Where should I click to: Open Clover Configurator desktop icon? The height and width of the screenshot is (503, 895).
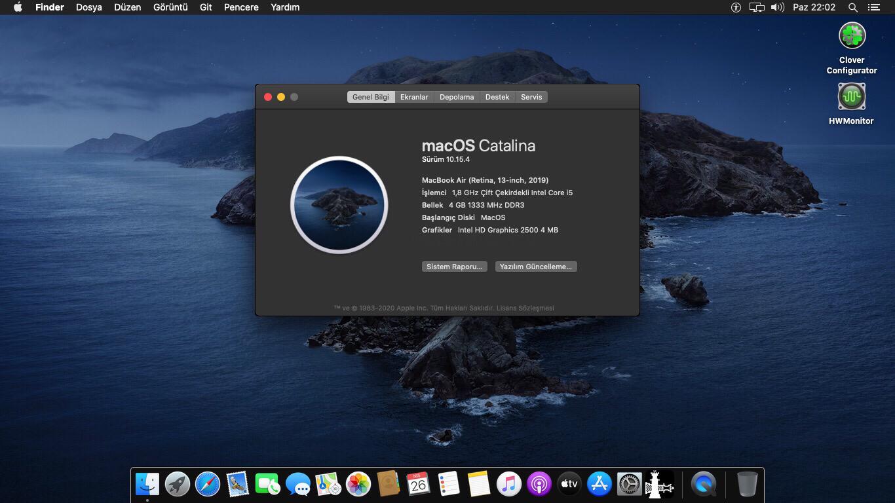pyautogui.click(x=852, y=36)
